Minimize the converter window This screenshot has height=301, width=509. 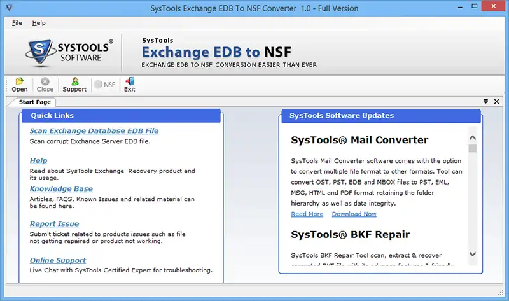coord(460,6)
